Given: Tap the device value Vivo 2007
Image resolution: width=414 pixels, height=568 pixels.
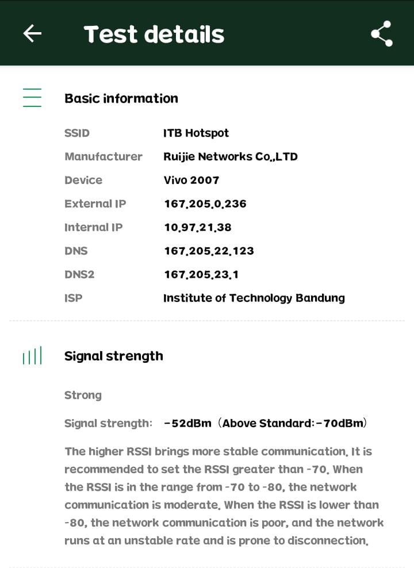Looking at the screenshot, I should tap(191, 180).
